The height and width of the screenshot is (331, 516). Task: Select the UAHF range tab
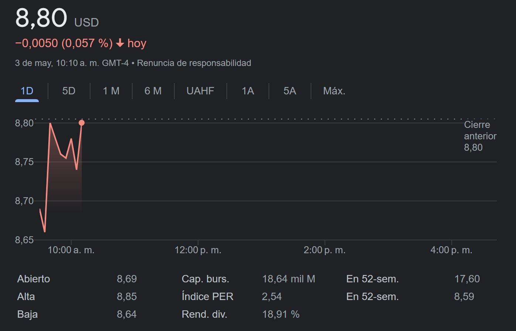pos(200,91)
